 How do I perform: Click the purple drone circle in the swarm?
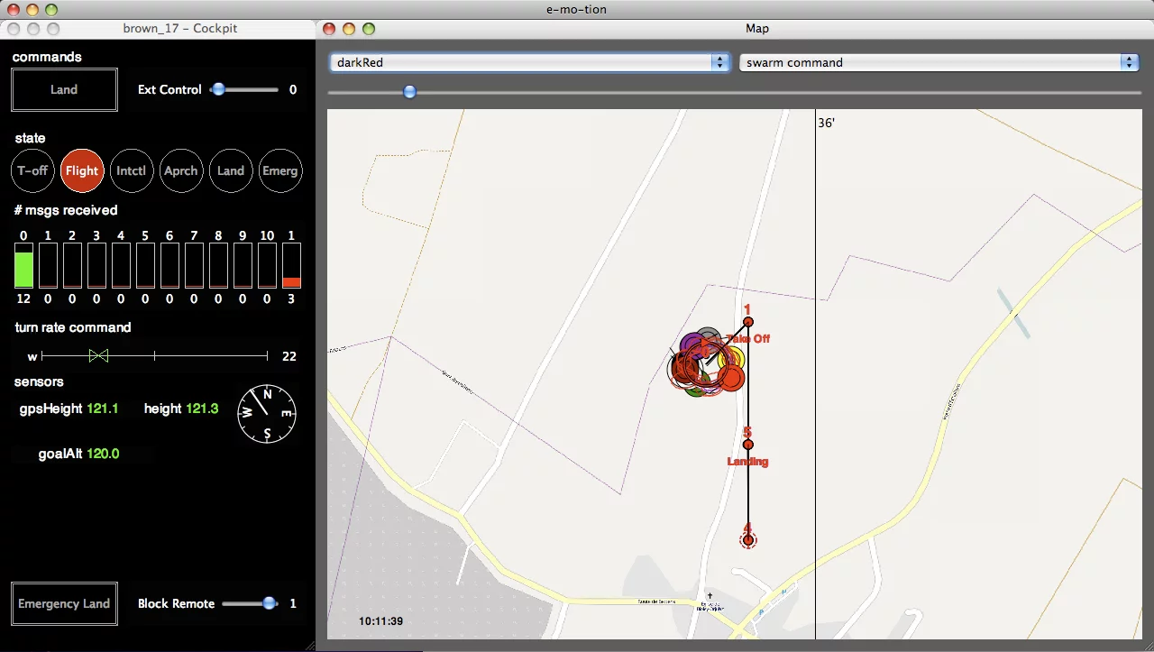coord(692,344)
